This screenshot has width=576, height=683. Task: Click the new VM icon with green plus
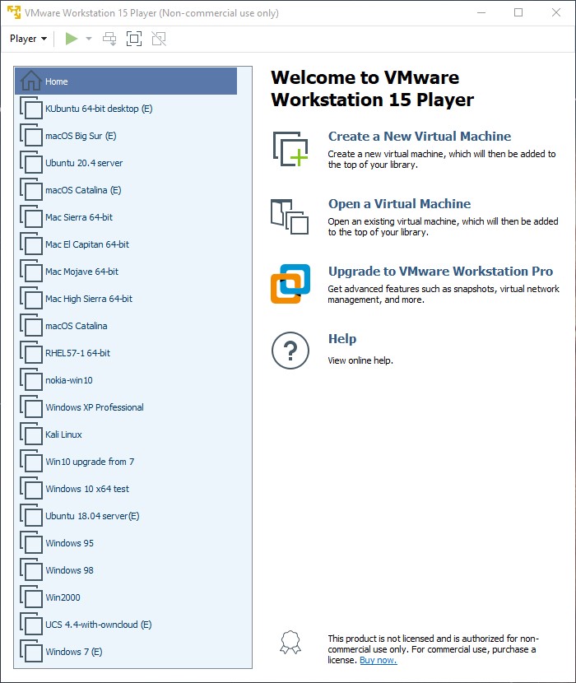(290, 149)
